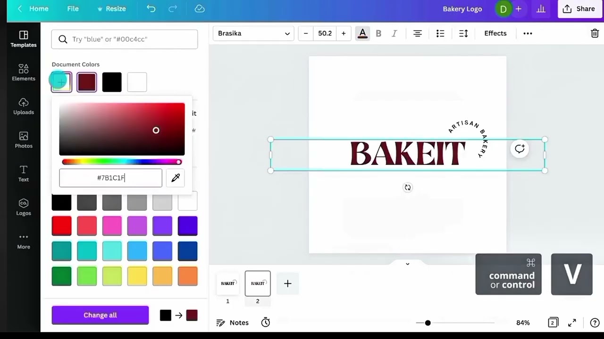Select page 1 thumbnail
Viewport: 604px width, 339px height.
click(227, 283)
